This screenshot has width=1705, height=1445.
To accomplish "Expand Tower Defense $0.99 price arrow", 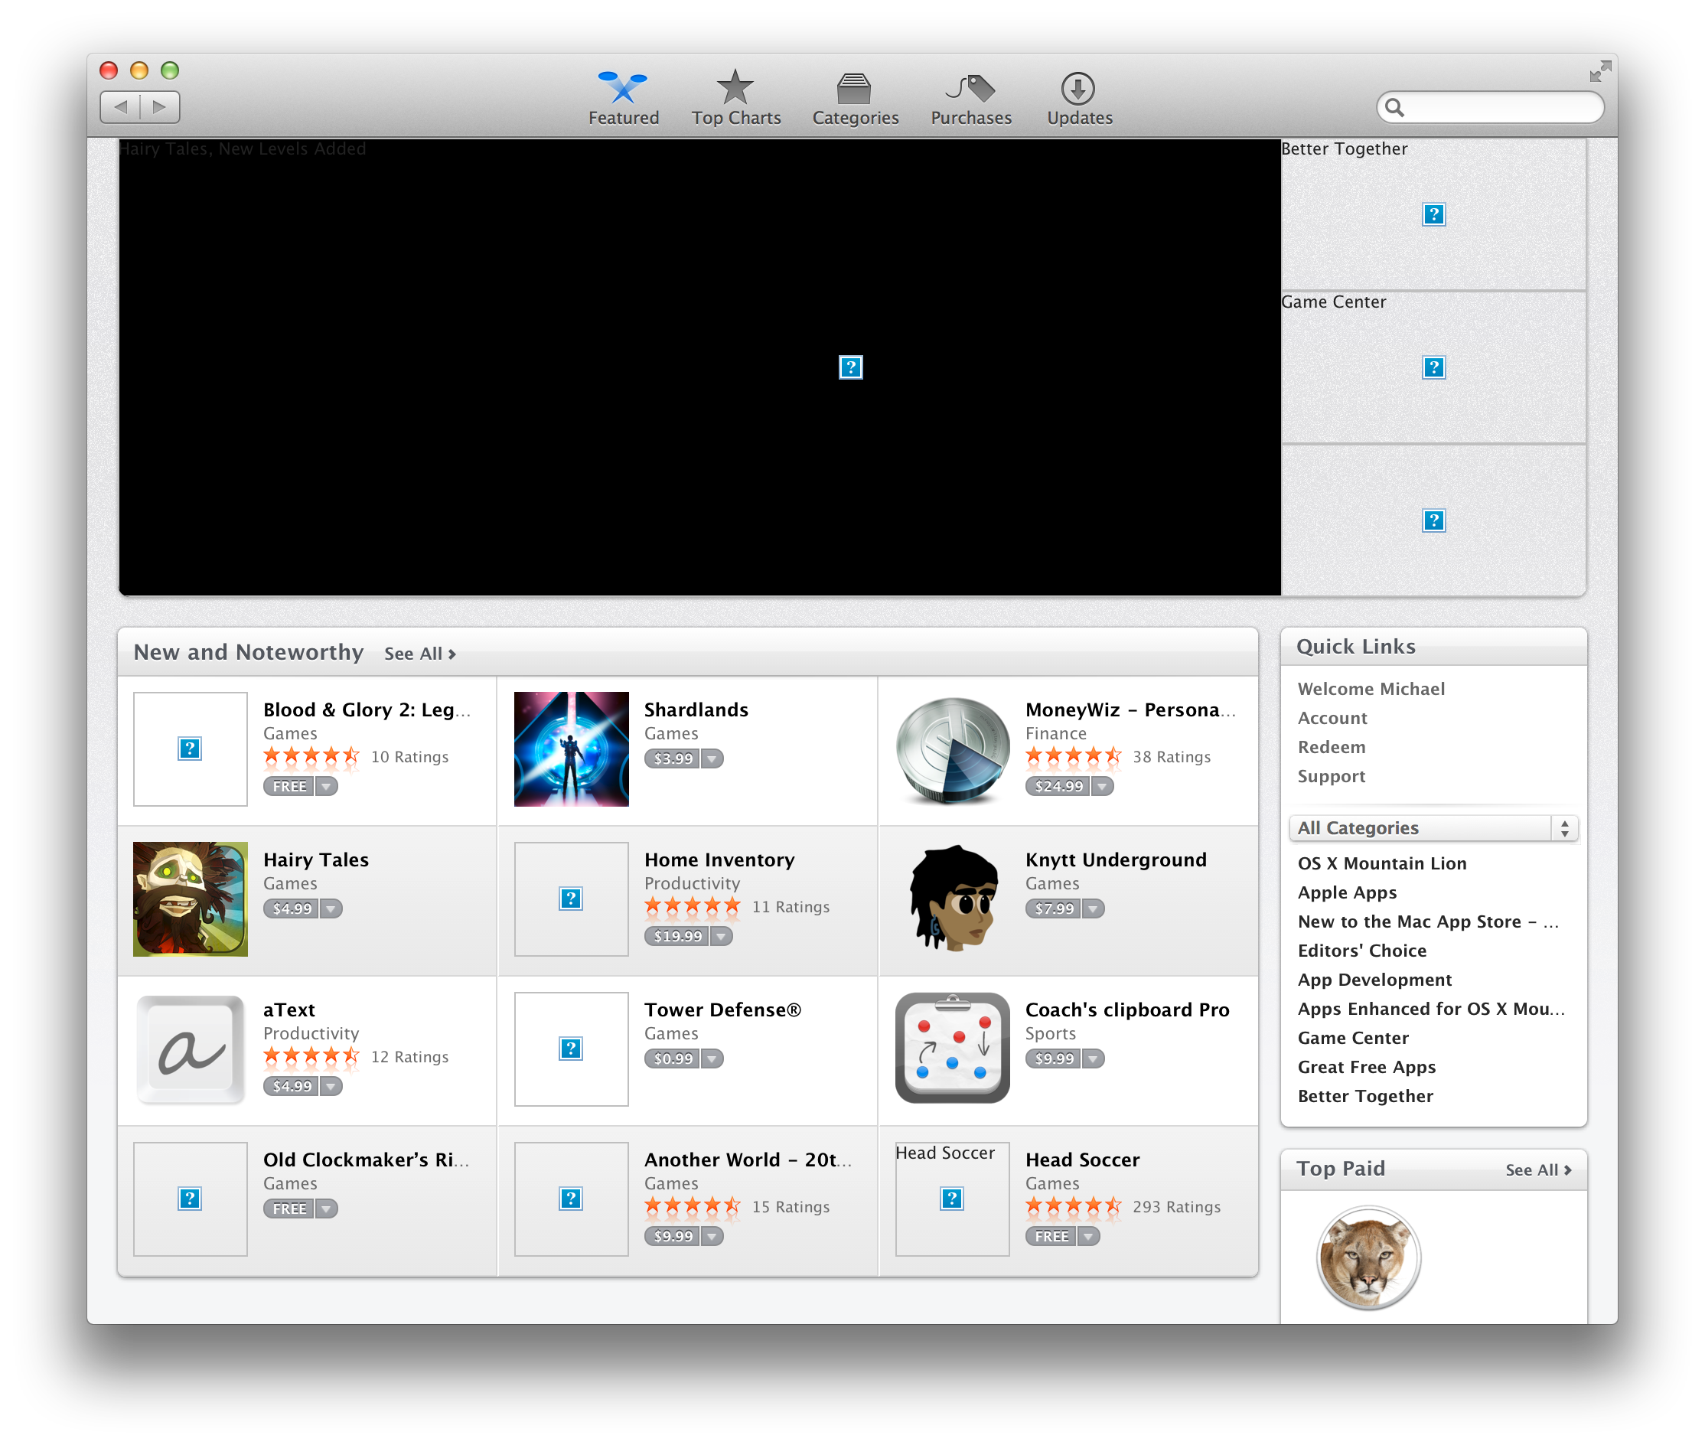I will [712, 1058].
